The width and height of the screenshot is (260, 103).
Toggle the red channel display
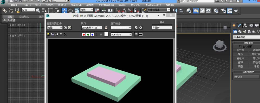click(x=84, y=34)
